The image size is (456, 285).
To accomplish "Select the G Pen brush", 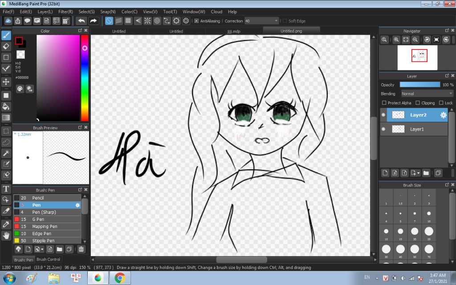I will (47, 219).
